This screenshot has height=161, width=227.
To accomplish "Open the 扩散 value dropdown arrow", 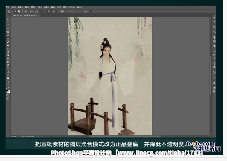I will click(93, 11).
